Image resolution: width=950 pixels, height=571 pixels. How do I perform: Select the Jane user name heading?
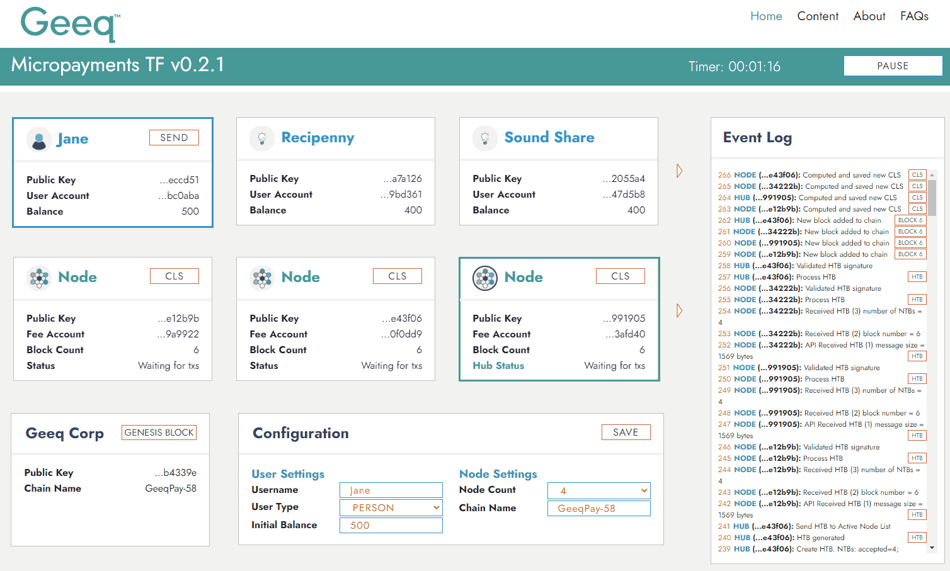[x=72, y=139]
